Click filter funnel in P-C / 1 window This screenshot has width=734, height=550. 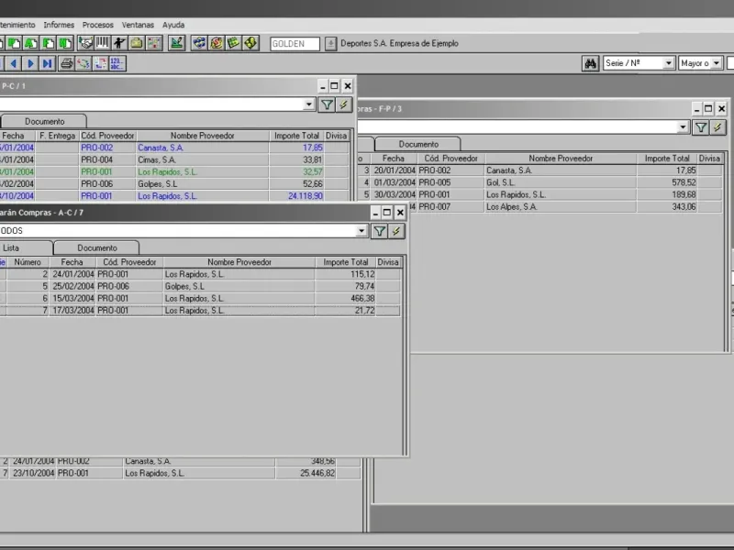326,104
